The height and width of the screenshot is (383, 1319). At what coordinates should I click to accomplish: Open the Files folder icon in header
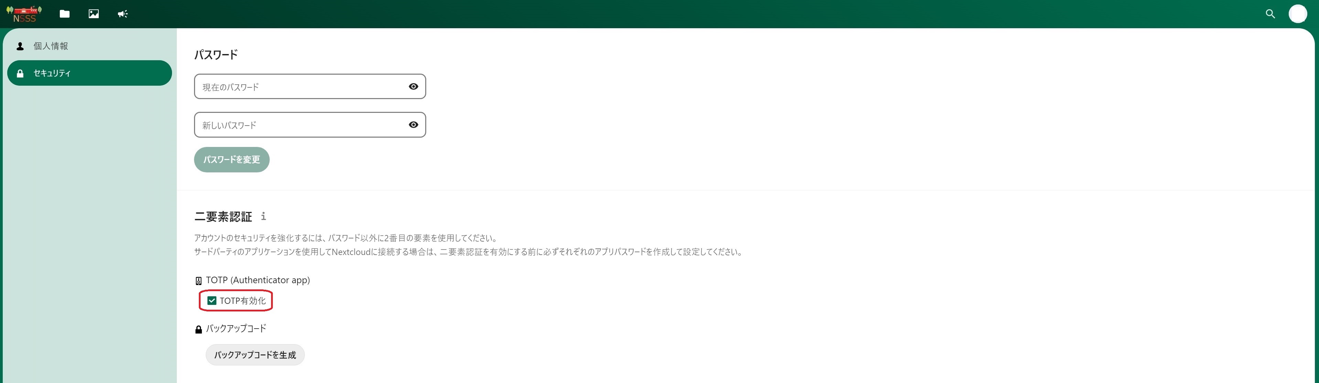tap(65, 14)
